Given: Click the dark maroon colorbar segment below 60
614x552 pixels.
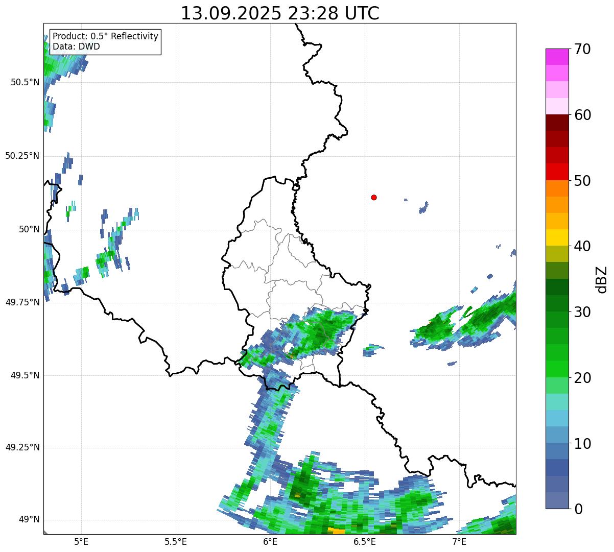Looking at the screenshot, I should pos(557,123).
